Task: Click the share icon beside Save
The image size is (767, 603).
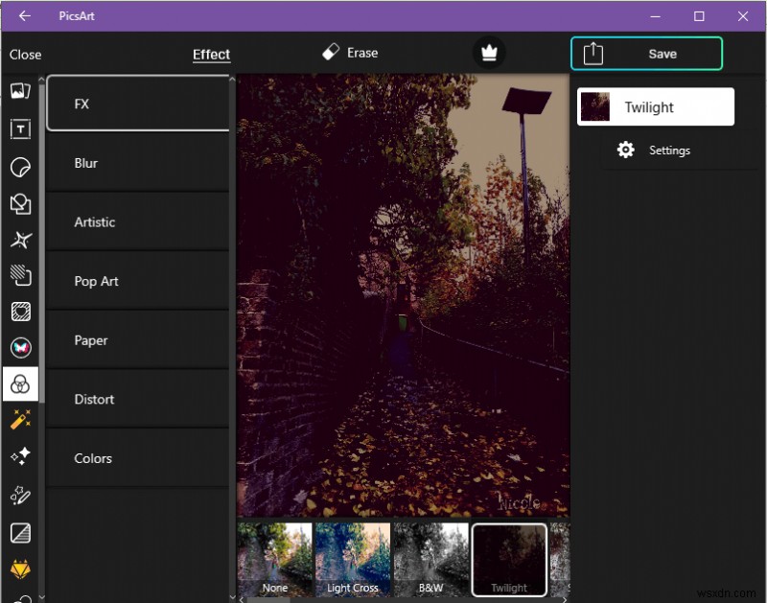Action: (593, 54)
